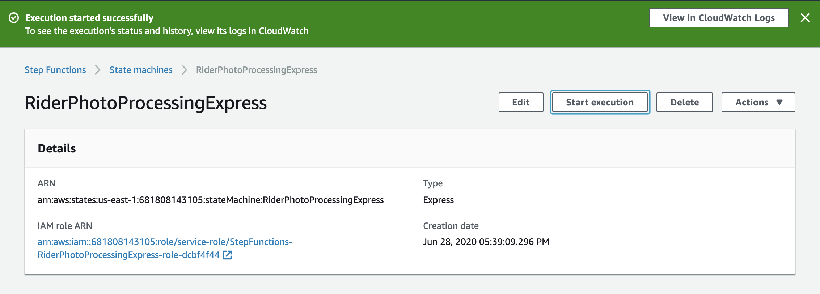Open View in CloudWatch Logs
820x294 pixels.
pos(719,18)
